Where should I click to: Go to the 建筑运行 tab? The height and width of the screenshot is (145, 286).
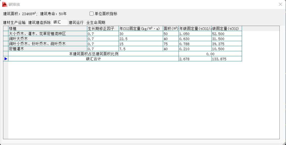[x=76, y=22]
